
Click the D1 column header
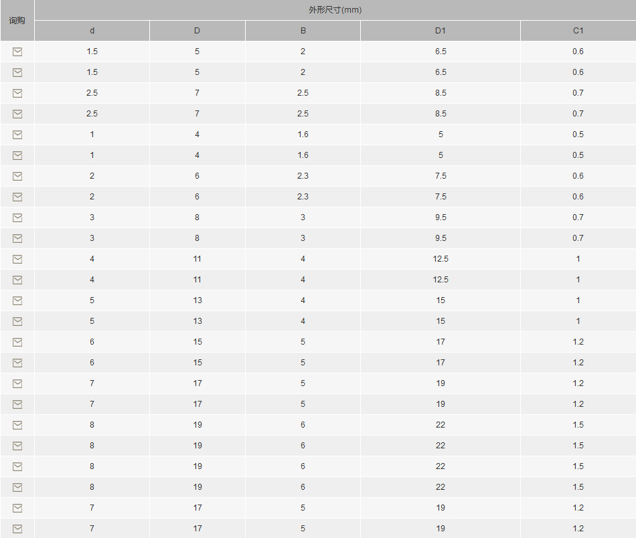click(441, 31)
